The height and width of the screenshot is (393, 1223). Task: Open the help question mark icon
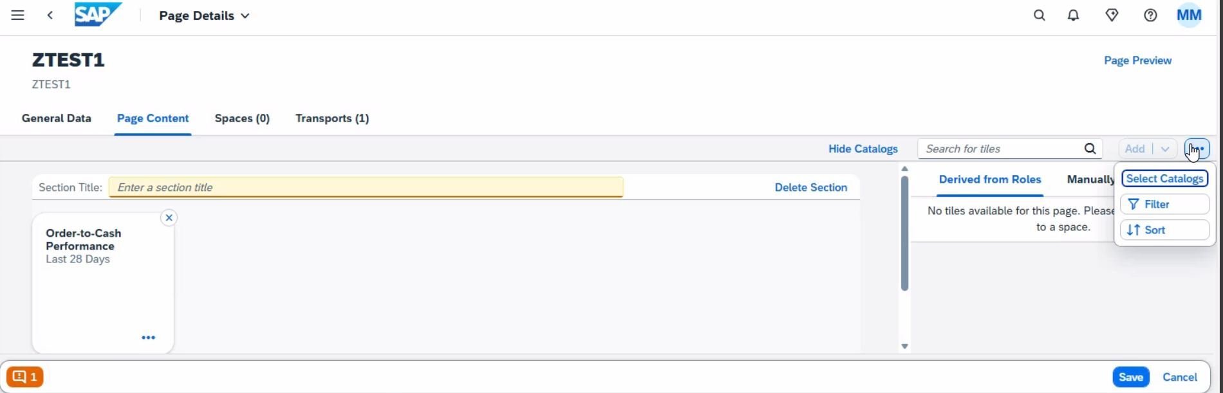point(1150,15)
